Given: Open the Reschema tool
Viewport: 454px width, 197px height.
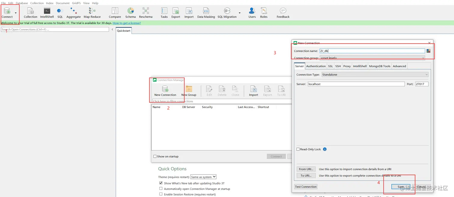Looking at the screenshot, I should click(146, 13).
